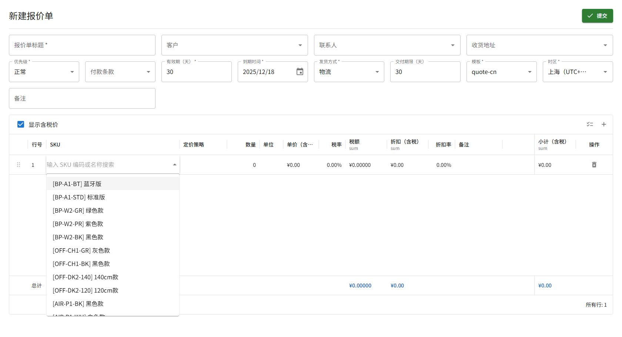Open the 发货方式 dropdown showing 物流

[377, 71]
